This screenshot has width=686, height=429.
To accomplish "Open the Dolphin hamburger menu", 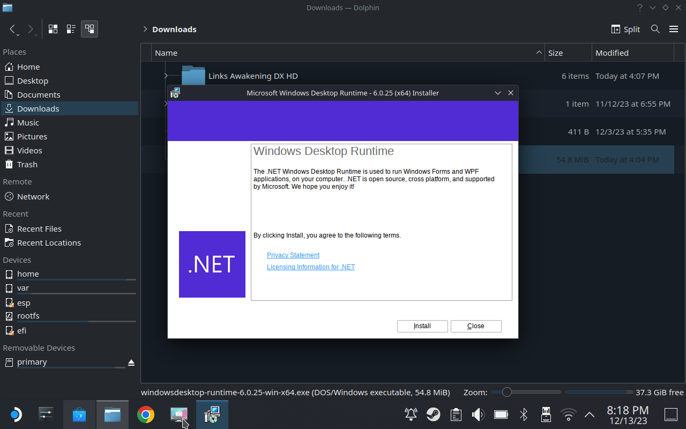I will 674,29.
